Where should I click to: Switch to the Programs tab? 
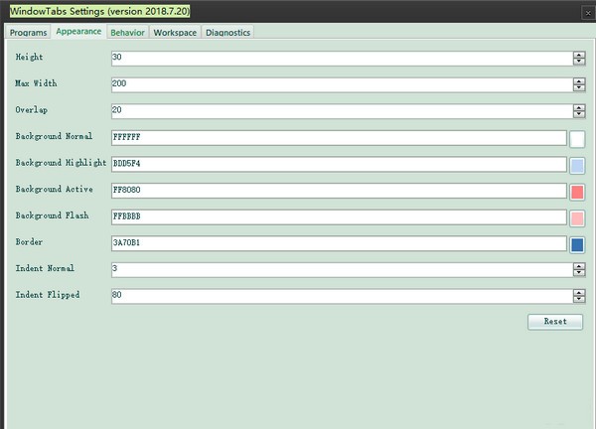[x=29, y=32]
